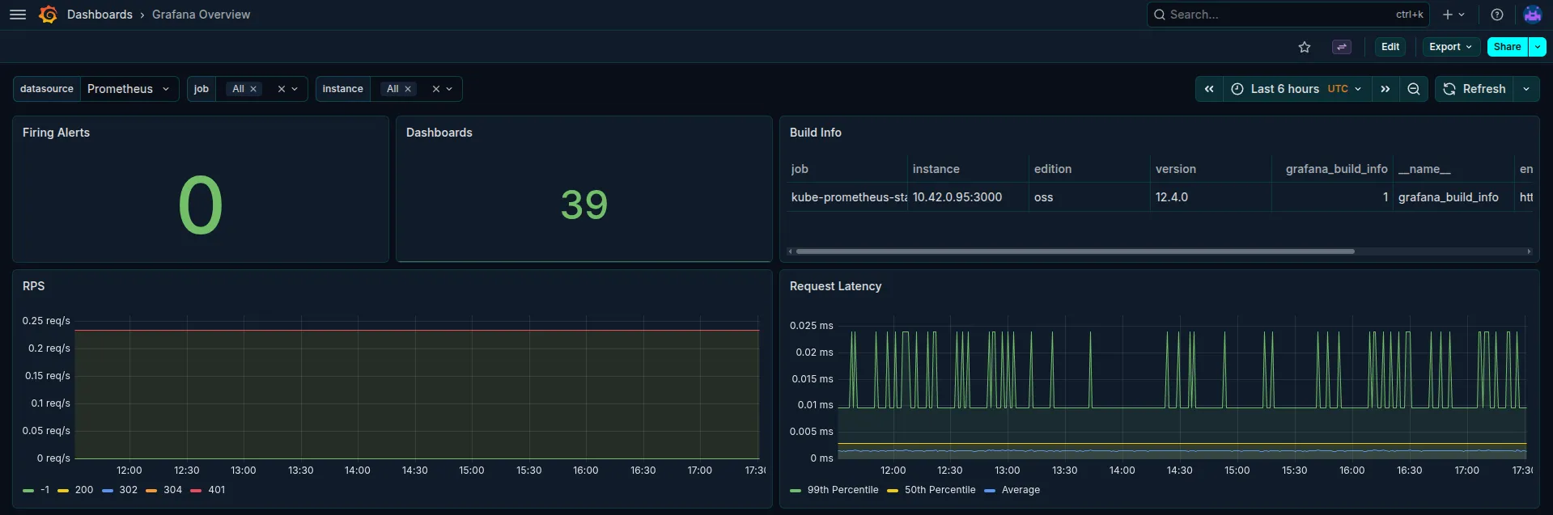Screen dimensions: 1553x515
Task: Click the Build Info panel title
Action: pos(816,133)
